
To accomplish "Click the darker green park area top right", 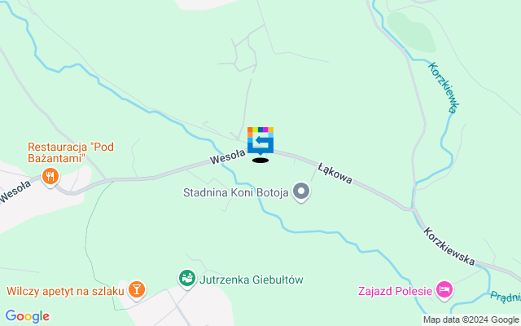I will tap(412, 33).
